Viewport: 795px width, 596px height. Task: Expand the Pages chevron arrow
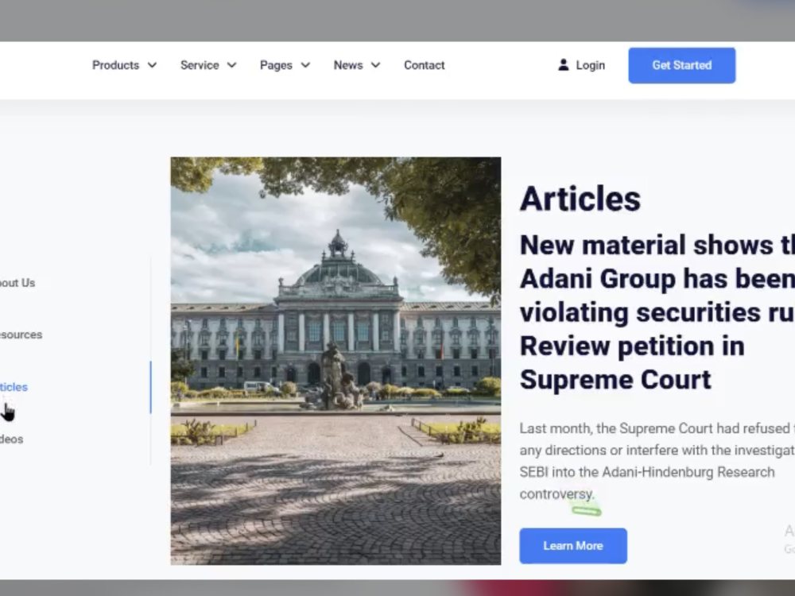coord(305,65)
